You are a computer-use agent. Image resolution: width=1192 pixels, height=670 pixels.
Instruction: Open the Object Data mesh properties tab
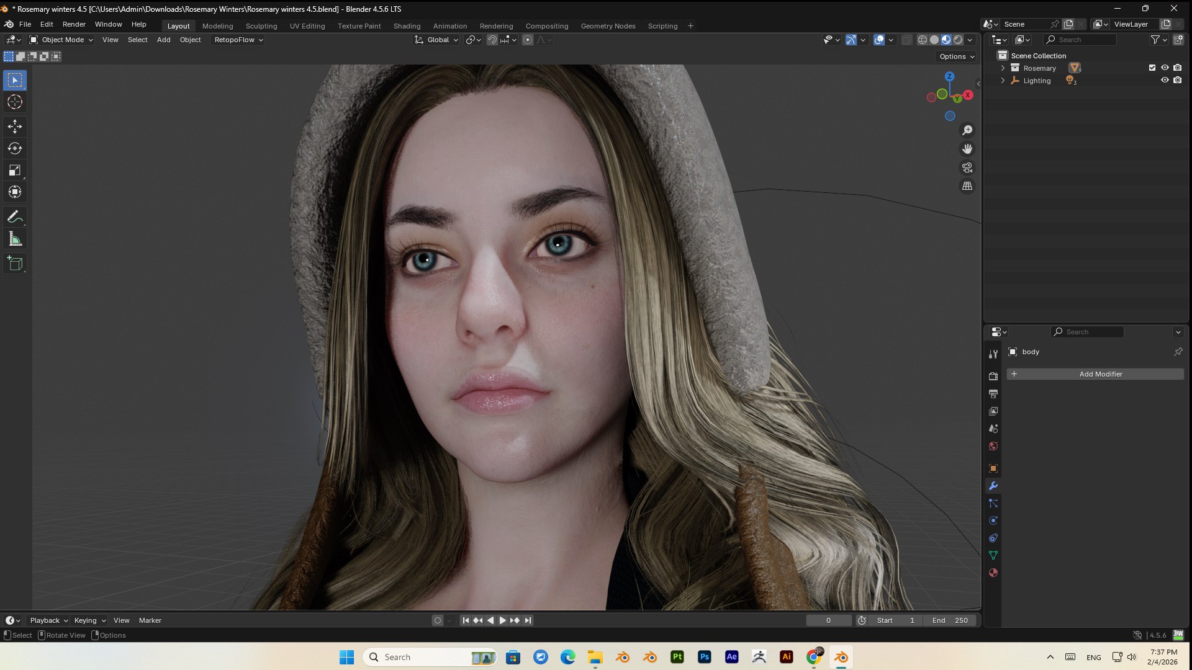993,555
